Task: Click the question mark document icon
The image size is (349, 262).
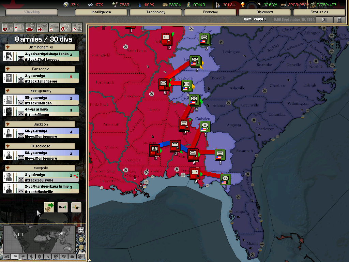Action: coord(19,27)
